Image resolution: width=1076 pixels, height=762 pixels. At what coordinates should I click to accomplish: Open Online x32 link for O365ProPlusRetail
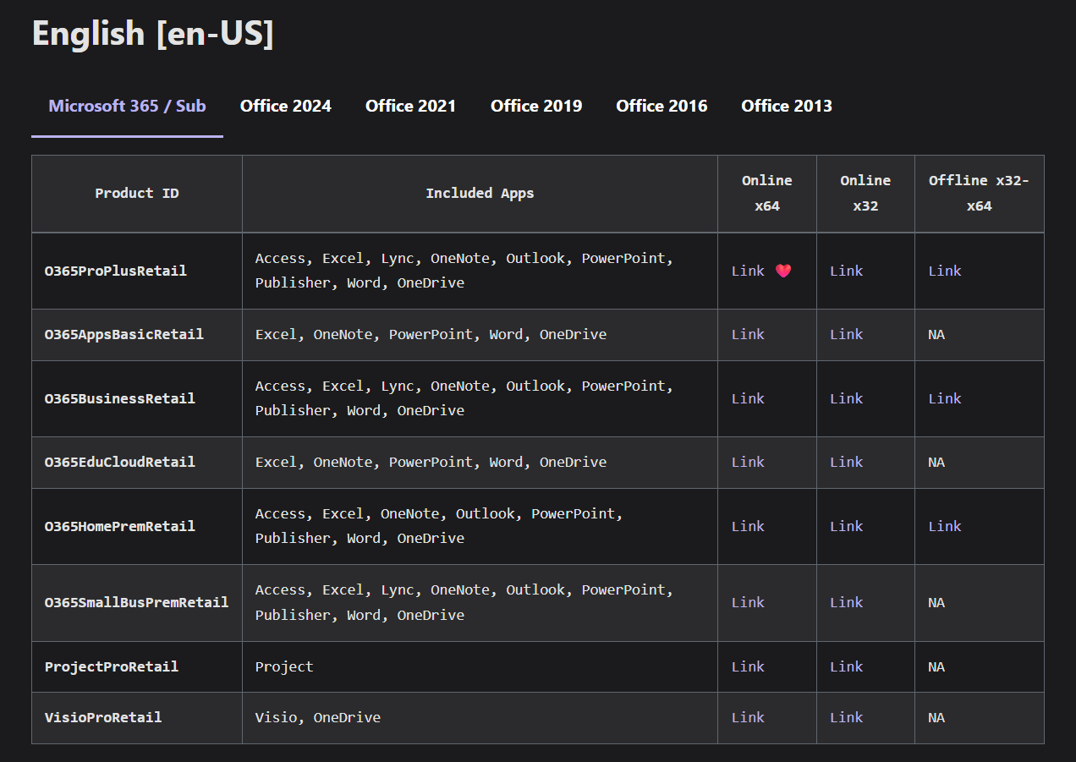click(846, 271)
